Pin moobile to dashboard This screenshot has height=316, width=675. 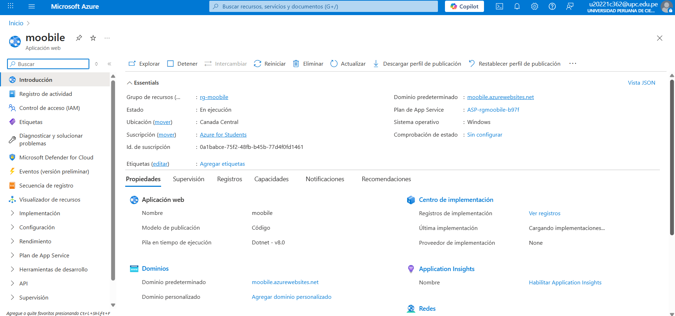pyautogui.click(x=79, y=38)
